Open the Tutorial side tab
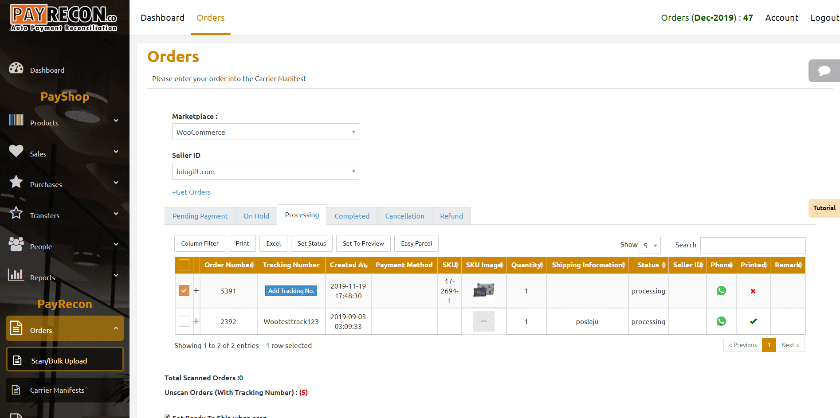840x418 pixels. (824, 208)
